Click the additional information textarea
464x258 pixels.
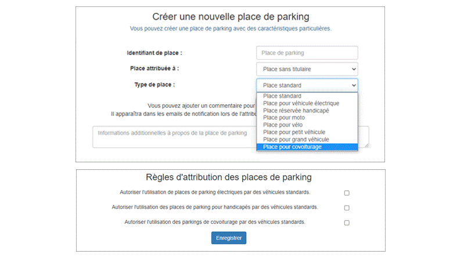174,137
